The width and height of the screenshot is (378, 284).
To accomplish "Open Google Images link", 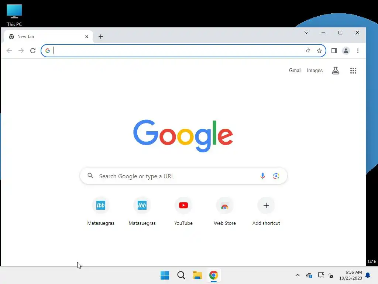I will coord(315,71).
